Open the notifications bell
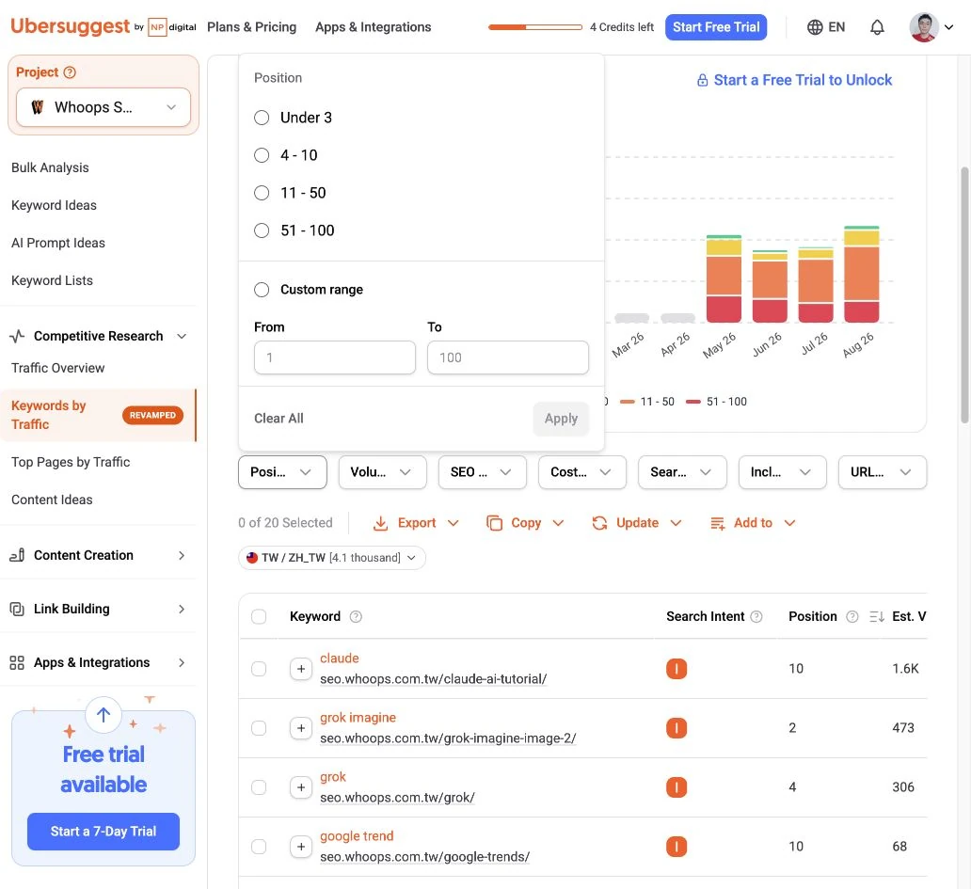Screen dimensions: 971x889 [x=877, y=27]
